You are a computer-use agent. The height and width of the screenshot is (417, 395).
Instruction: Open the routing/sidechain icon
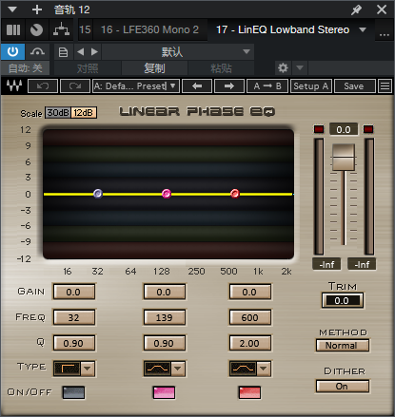[61, 29]
